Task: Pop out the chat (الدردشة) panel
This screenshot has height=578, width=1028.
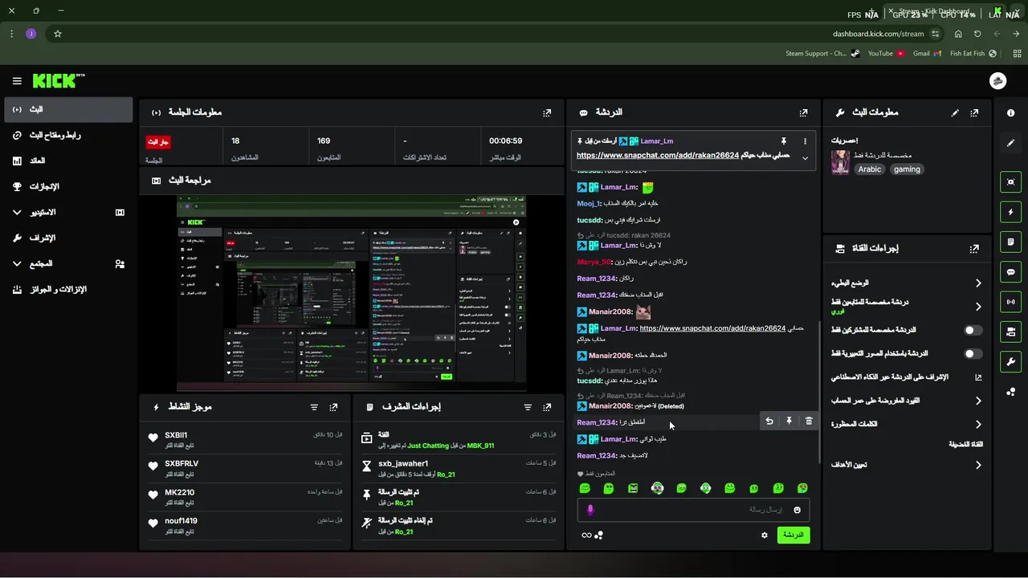Action: point(803,113)
